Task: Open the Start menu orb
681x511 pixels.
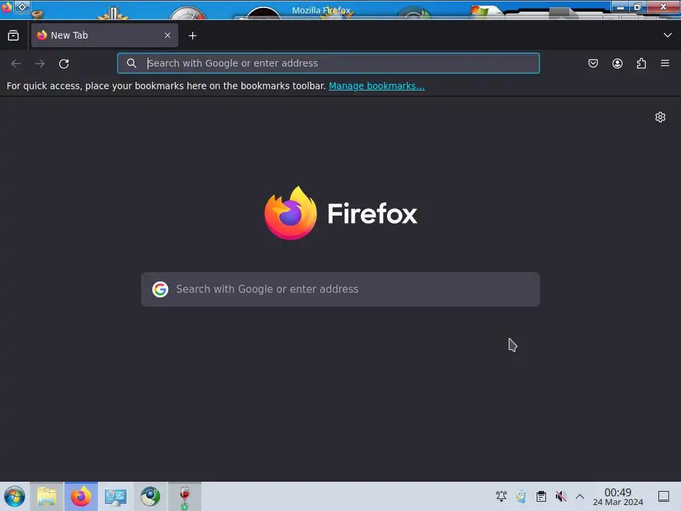Action: click(15, 496)
